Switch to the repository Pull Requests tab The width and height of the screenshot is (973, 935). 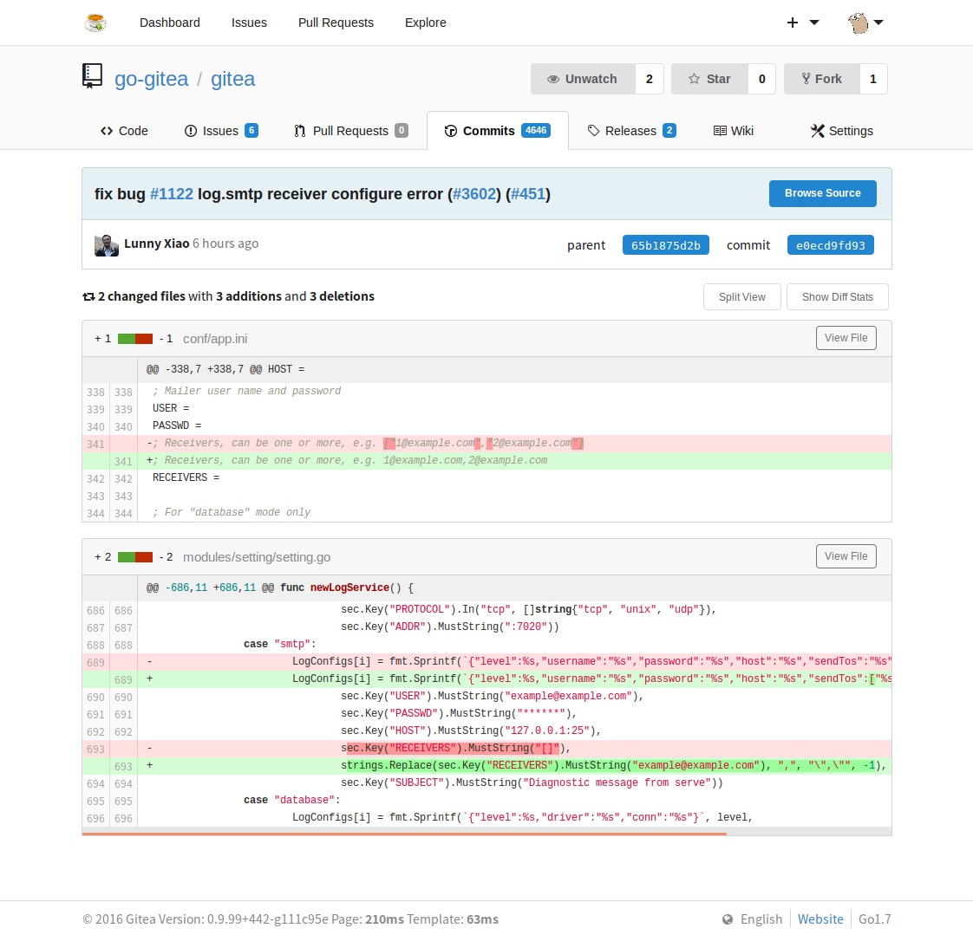pyautogui.click(x=350, y=131)
